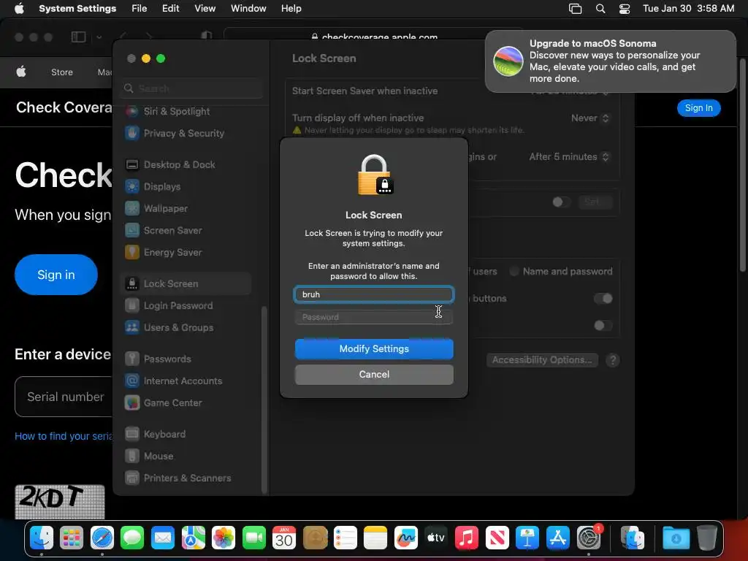Open the Edit menu
Image resolution: width=748 pixels, height=561 pixels.
point(171,9)
